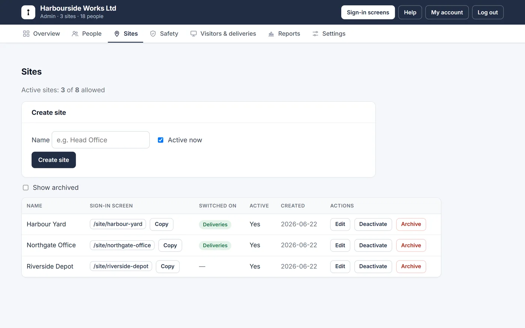This screenshot has width=525, height=328.
Task: Click the /site/northgate-office path text
Action: (122, 246)
